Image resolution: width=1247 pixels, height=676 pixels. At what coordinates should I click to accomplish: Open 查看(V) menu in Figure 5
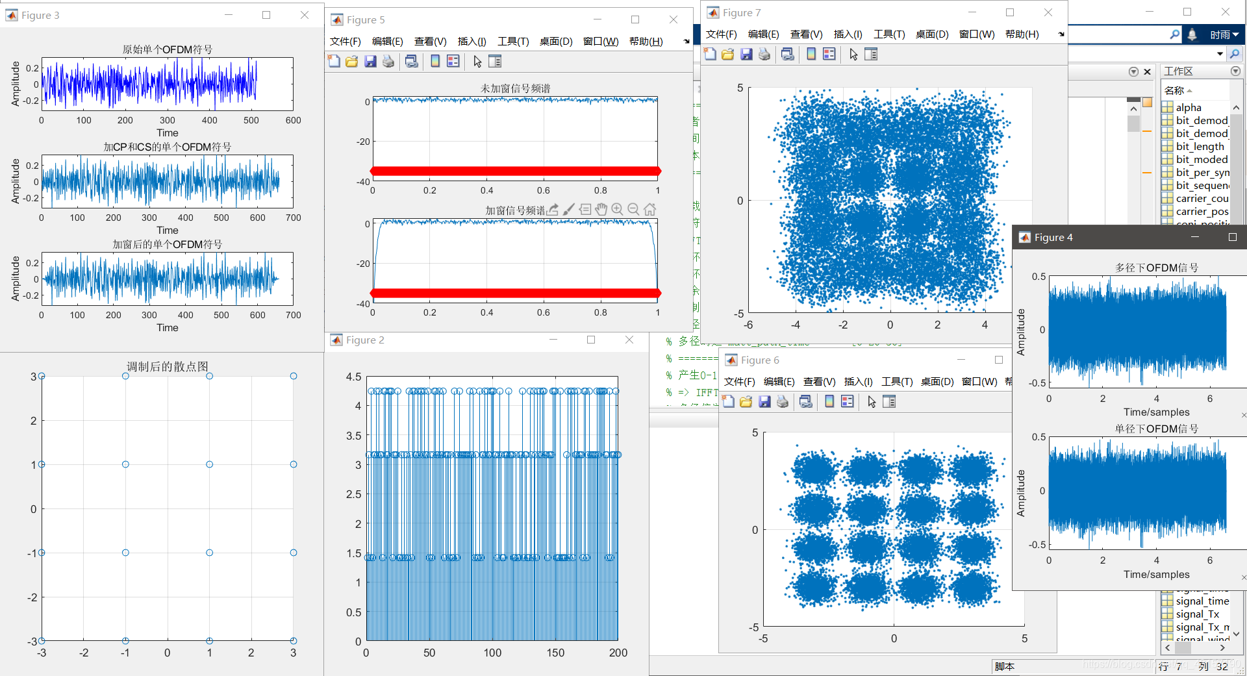point(430,41)
